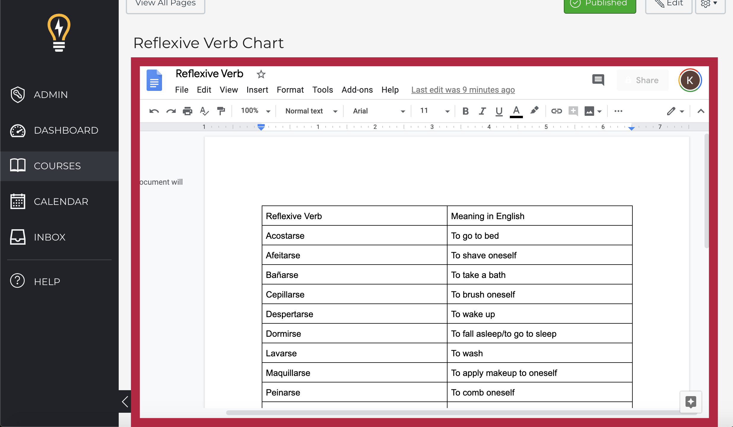Open the K account avatar
This screenshot has width=733, height=427.
click(x=690, y=80)
